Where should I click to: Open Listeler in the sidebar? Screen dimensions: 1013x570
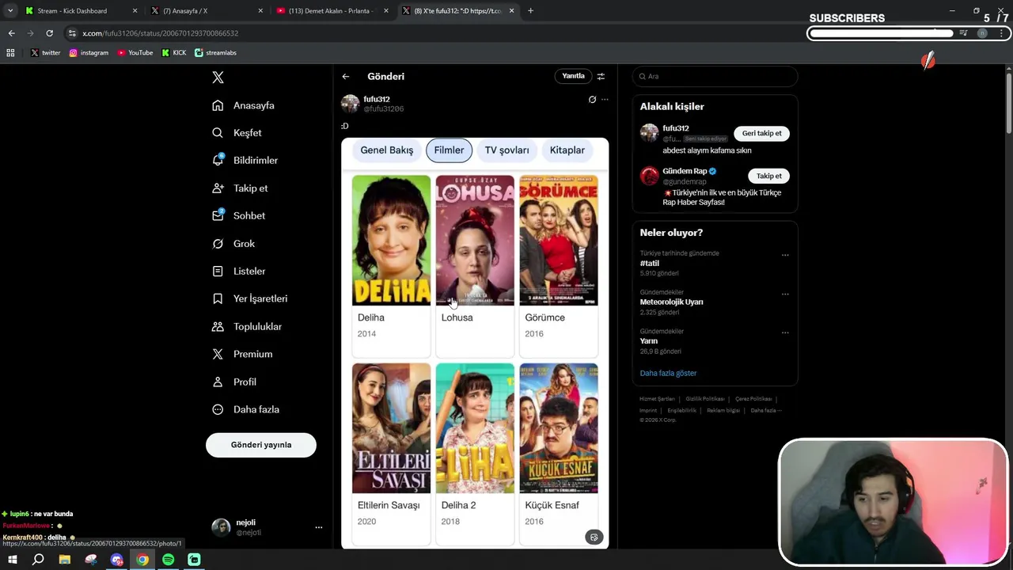point(238,271)
